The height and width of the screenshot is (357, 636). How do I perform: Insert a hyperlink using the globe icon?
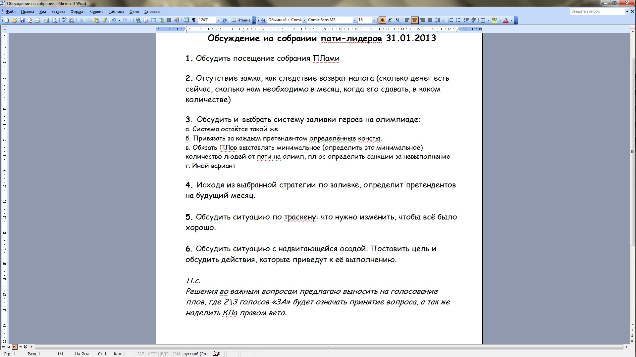pyautogui.click(x=138, y=20)
